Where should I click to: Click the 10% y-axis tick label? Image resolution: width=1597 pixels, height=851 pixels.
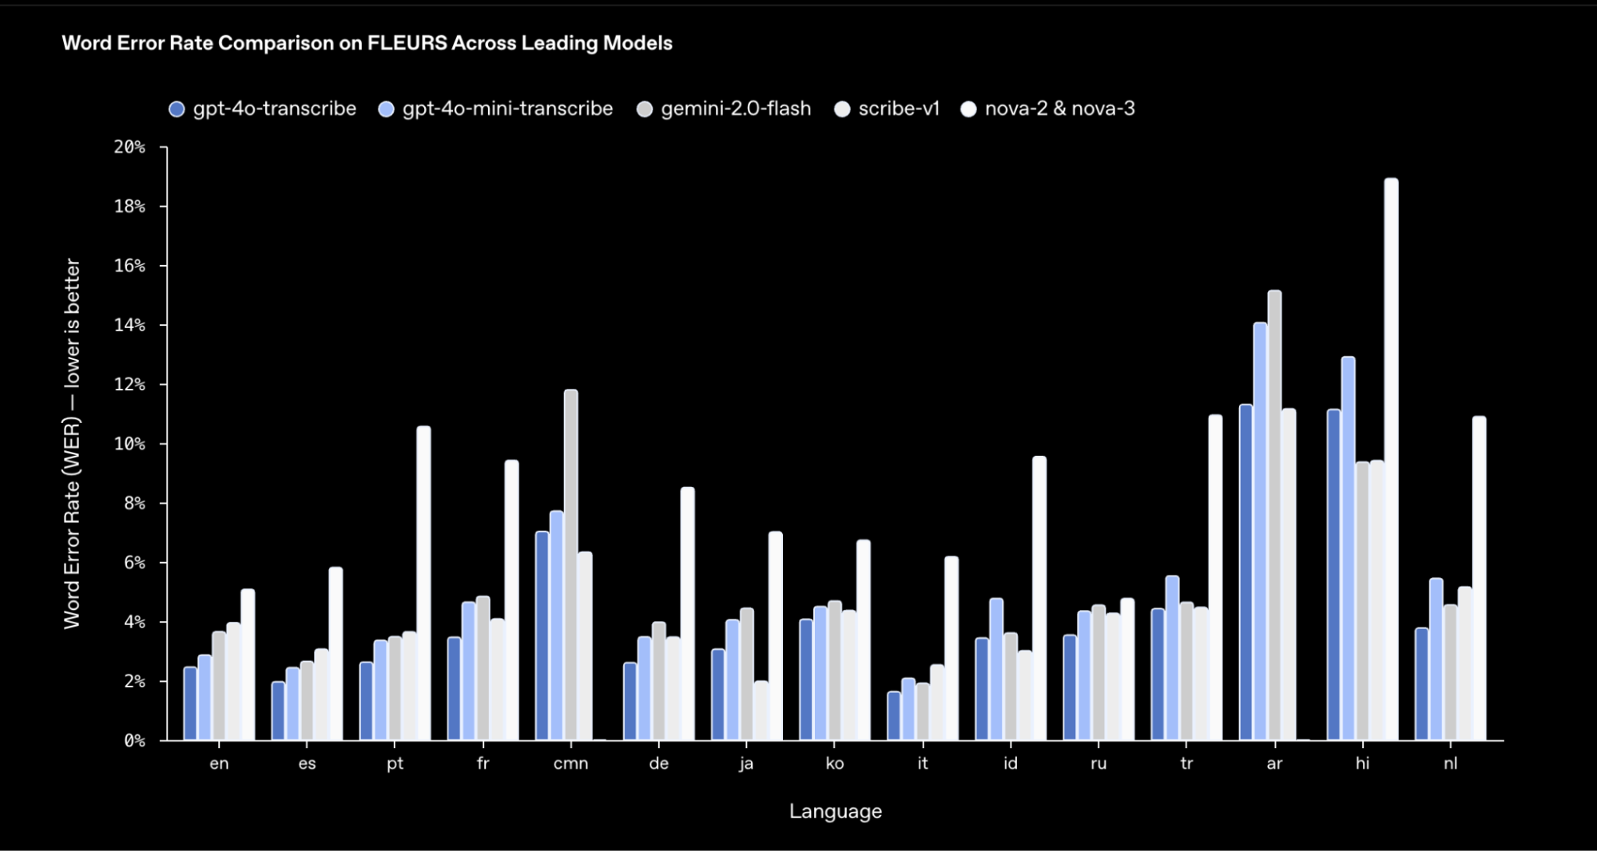point(129,444)
